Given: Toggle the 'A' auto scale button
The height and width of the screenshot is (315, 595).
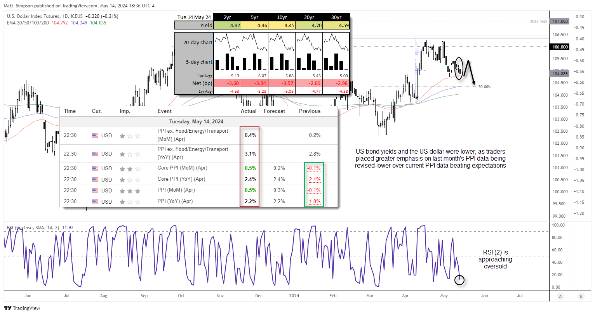Looking at the screenshot, I should pos(560,296).
